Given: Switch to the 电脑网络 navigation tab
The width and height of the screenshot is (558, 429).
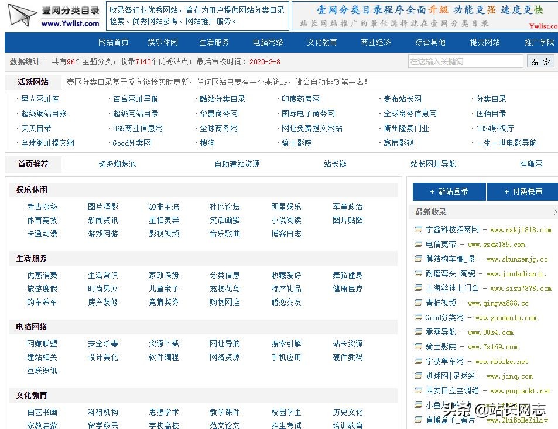Looking at the screenshot, I should (268, 42).
